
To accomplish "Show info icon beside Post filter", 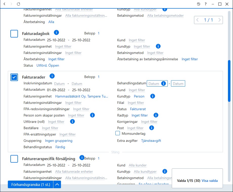I will (152, 128).
